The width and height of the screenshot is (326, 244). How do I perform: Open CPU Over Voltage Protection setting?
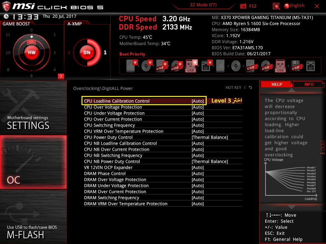(163, 107)
